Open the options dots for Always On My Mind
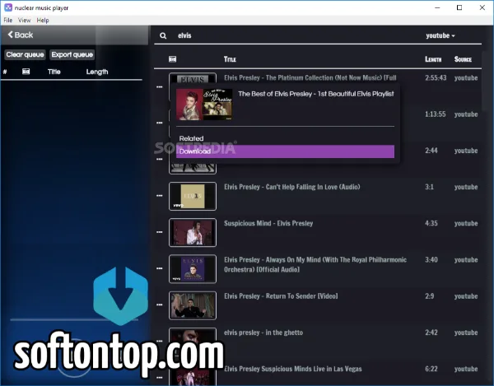This screenshot has width=494, height=386. click(160, 268)
